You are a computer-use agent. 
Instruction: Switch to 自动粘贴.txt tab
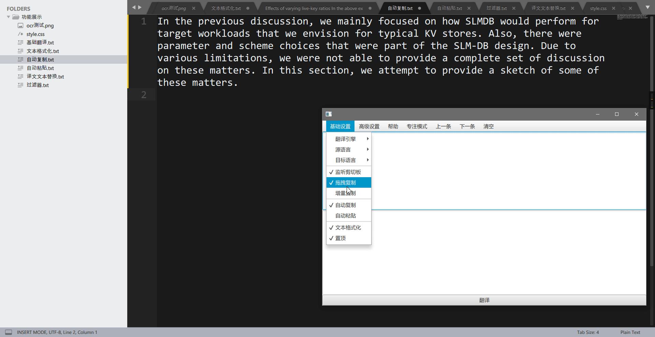coord(450,8)
